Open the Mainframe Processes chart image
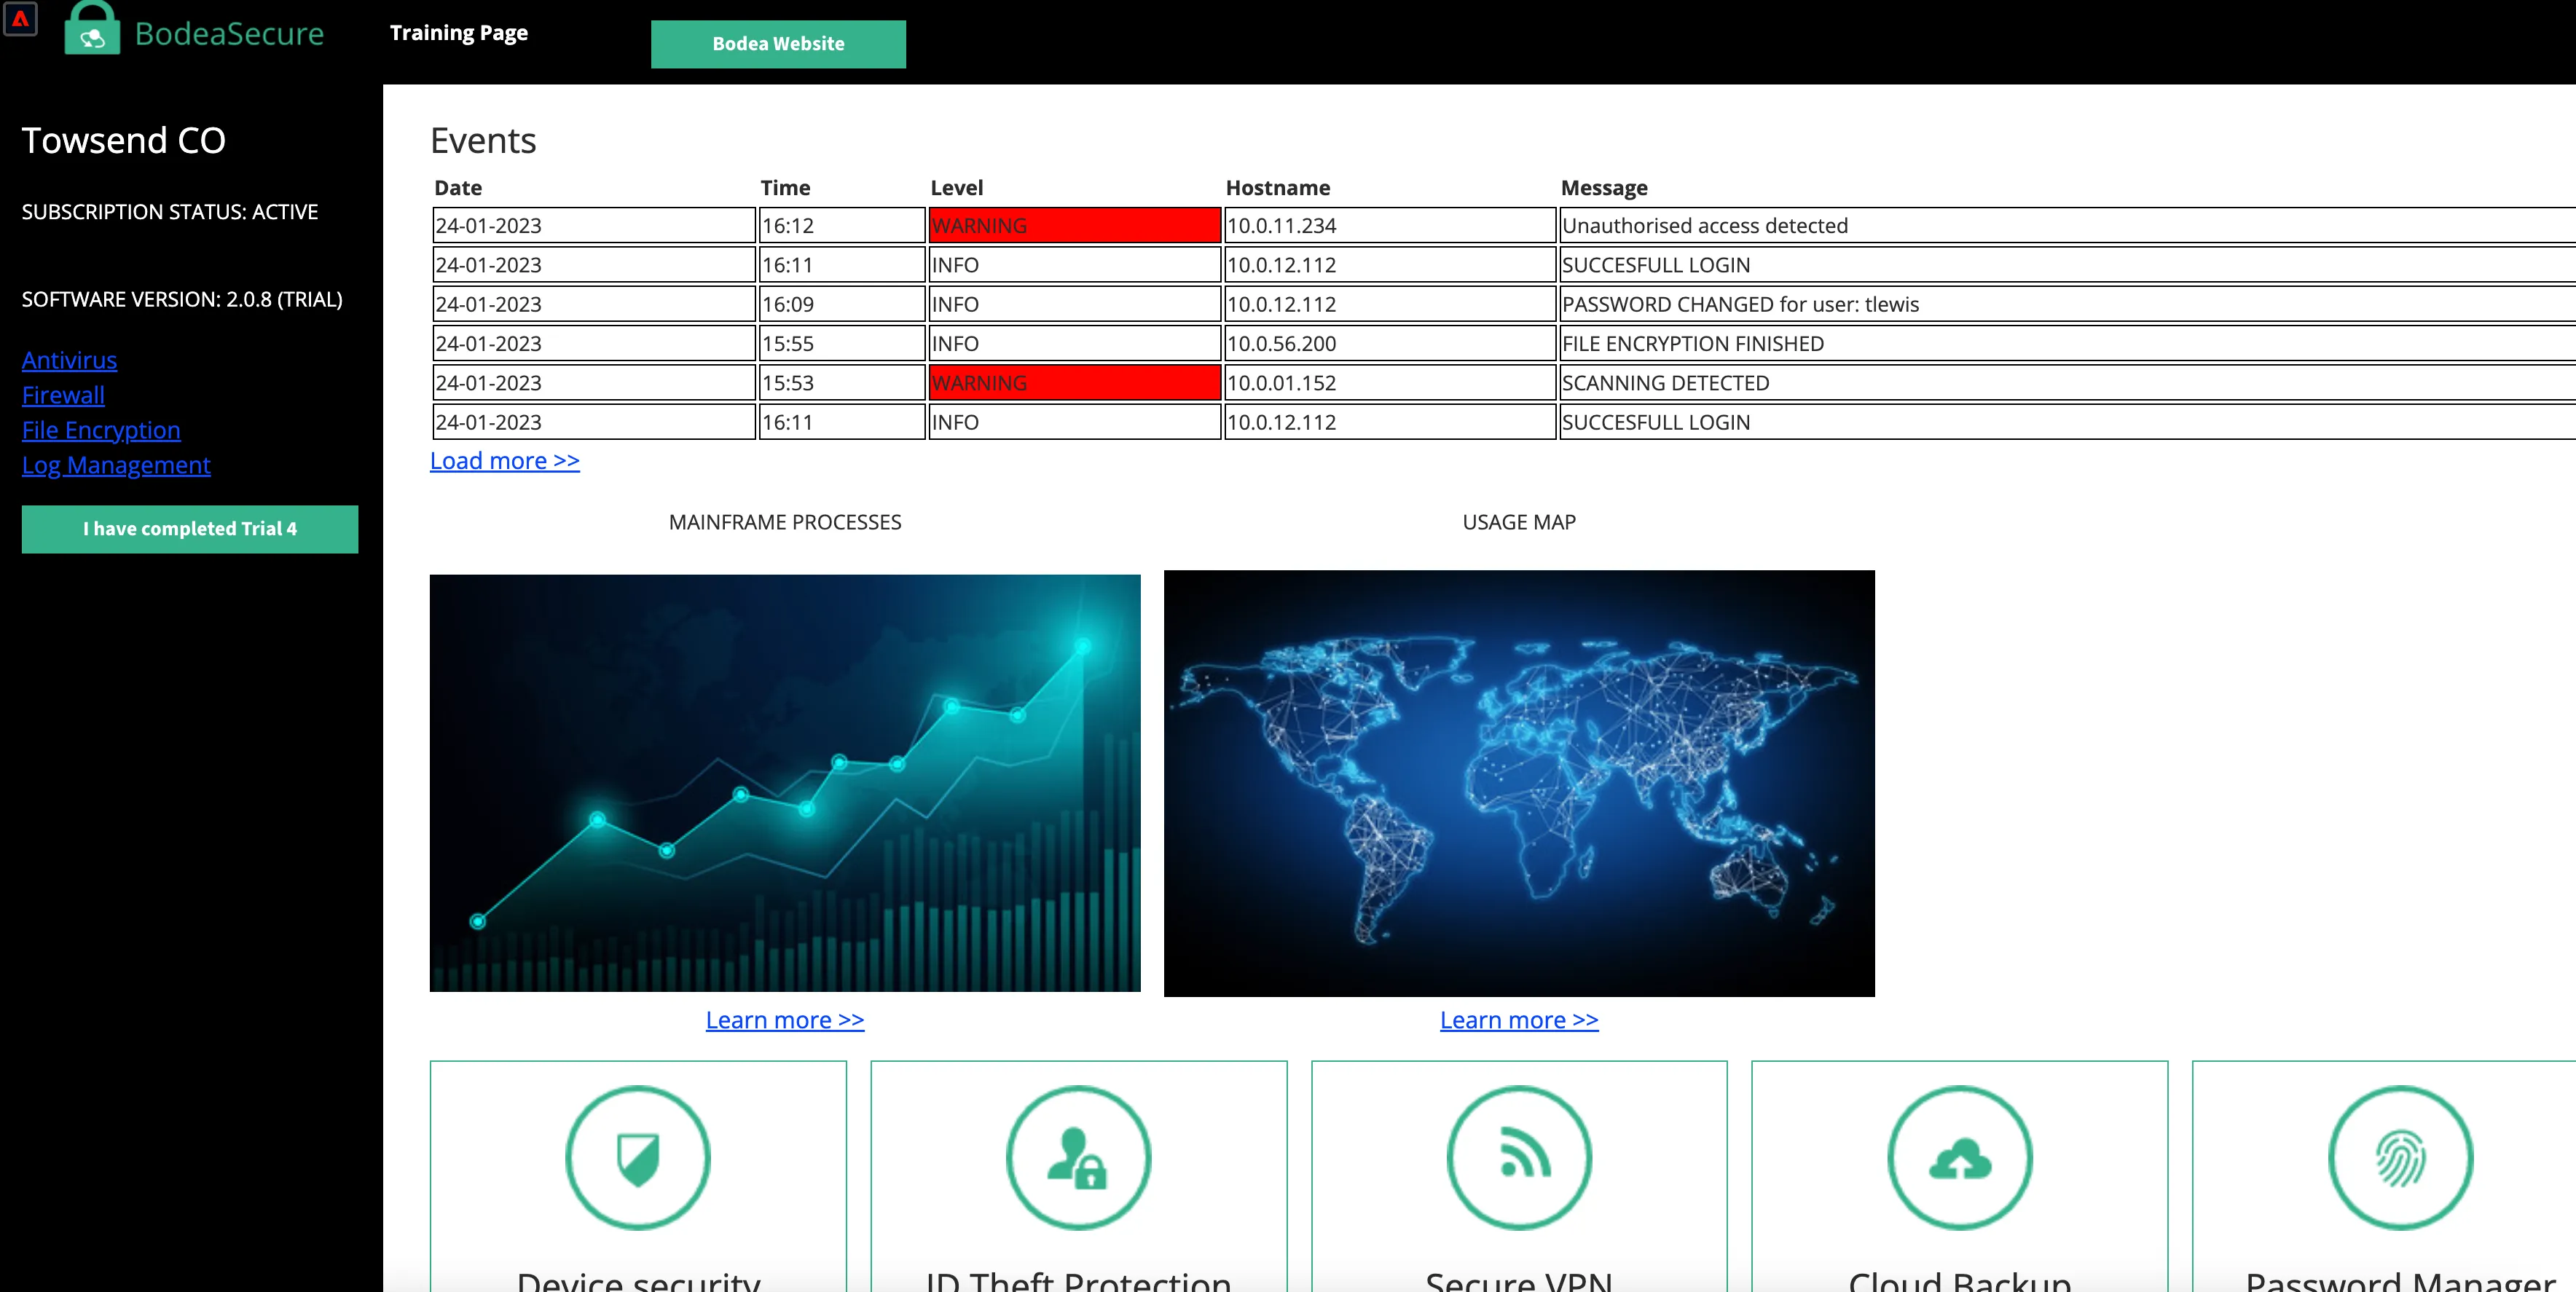The image size is (2576, 1292). point(785,783)
